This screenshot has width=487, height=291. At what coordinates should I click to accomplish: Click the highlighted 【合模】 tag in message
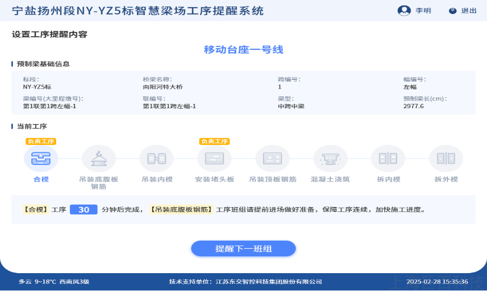coord(36,210)
